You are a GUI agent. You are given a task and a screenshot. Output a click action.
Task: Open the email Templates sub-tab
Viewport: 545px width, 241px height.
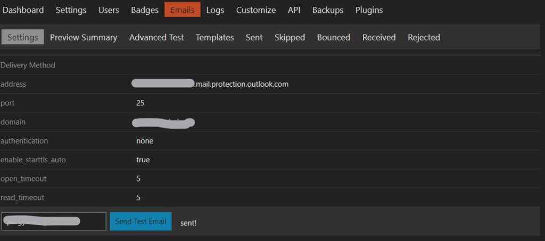point(214,37)
